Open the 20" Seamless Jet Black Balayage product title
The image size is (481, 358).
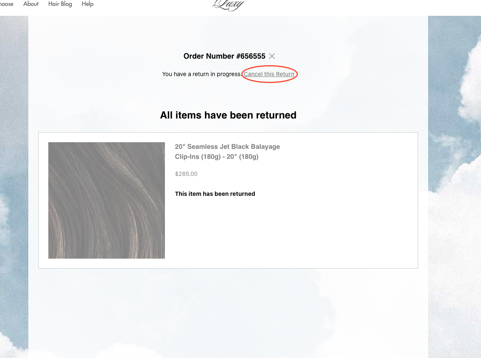228,147
